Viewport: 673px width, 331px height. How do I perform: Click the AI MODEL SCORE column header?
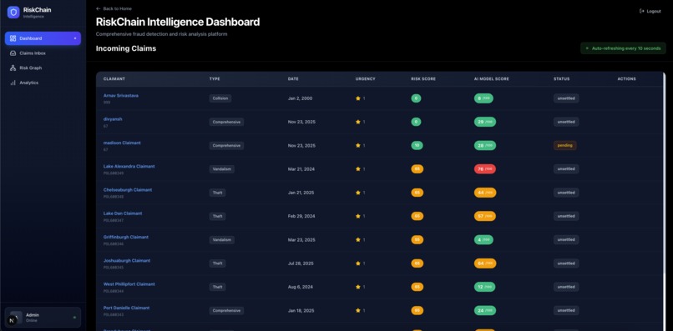[492, 79]
